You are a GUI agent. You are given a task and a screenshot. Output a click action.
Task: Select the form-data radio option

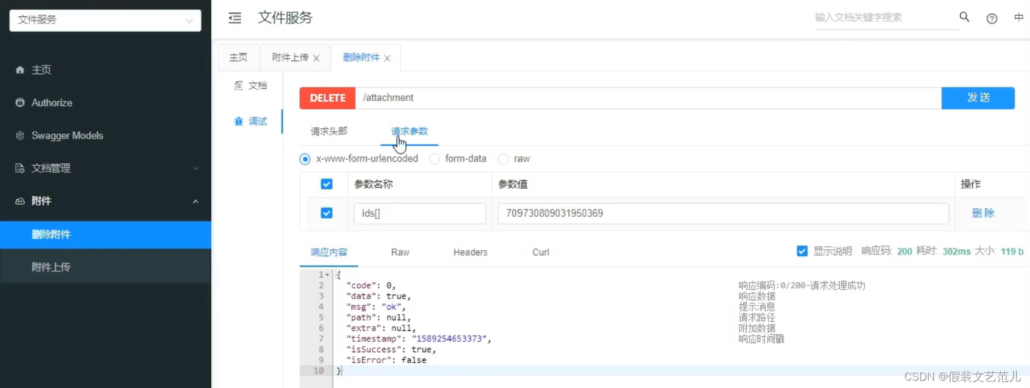[435, 159]
